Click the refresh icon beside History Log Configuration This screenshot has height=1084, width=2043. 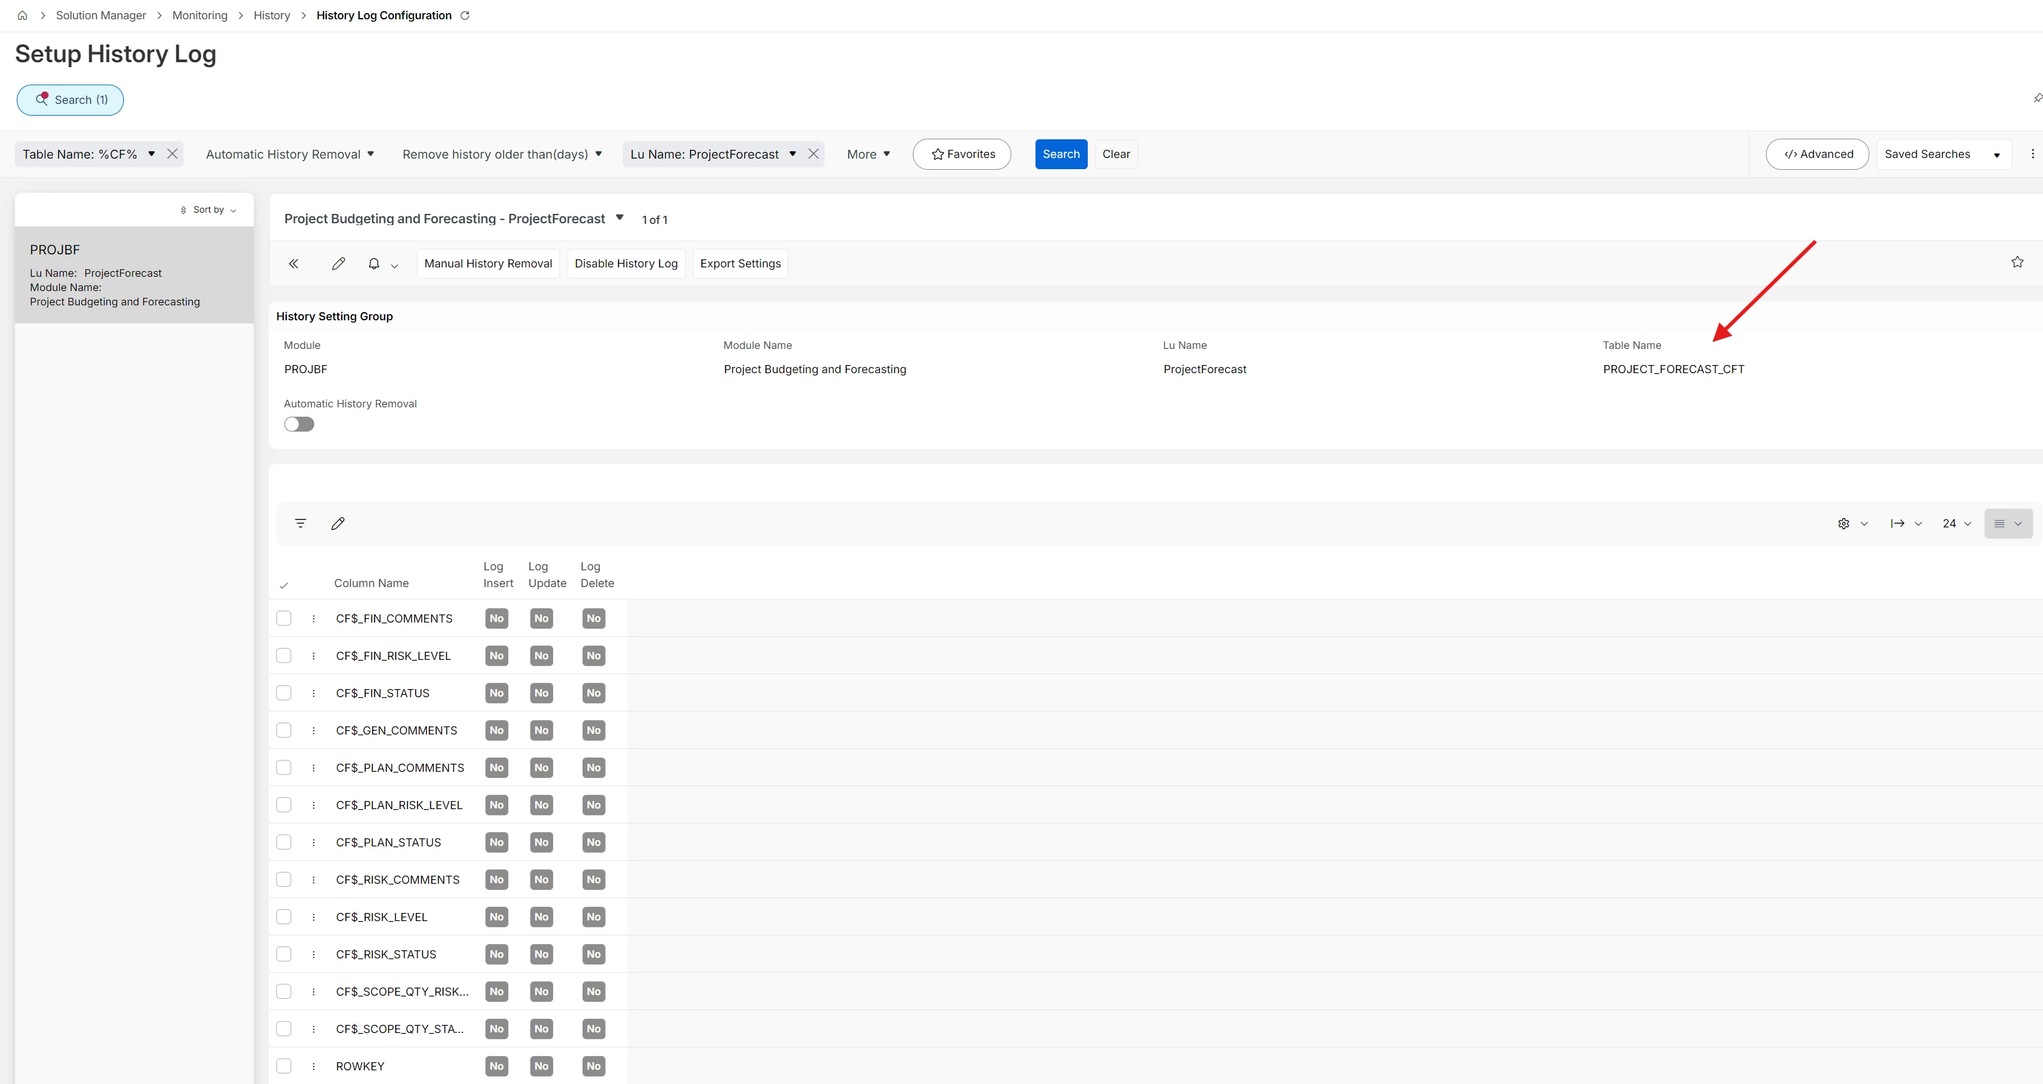[465, 15]
